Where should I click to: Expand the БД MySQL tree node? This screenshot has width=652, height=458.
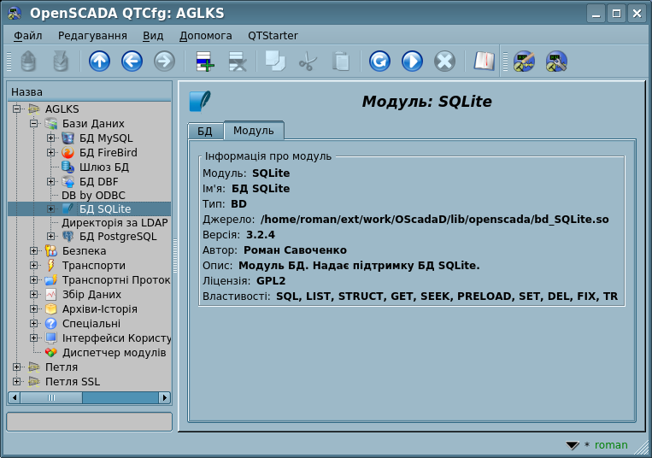click(x=51, y=138)
